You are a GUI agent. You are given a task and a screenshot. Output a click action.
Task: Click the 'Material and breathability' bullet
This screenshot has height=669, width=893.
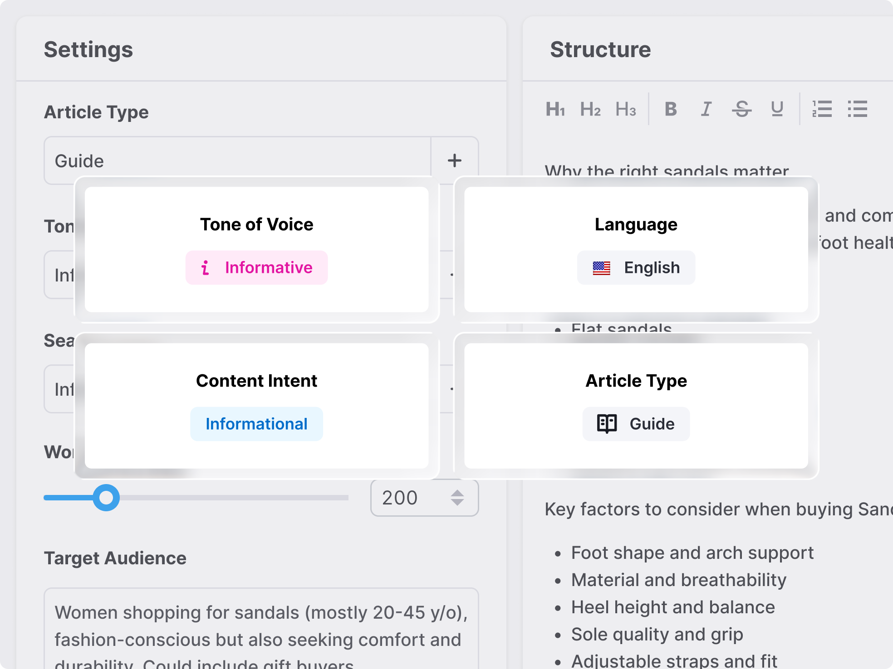click(678, 580)
